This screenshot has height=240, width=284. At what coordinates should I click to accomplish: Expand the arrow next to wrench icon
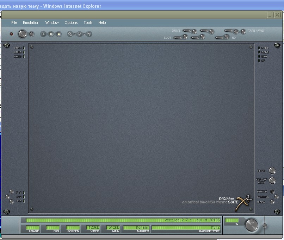pos(84,34)
